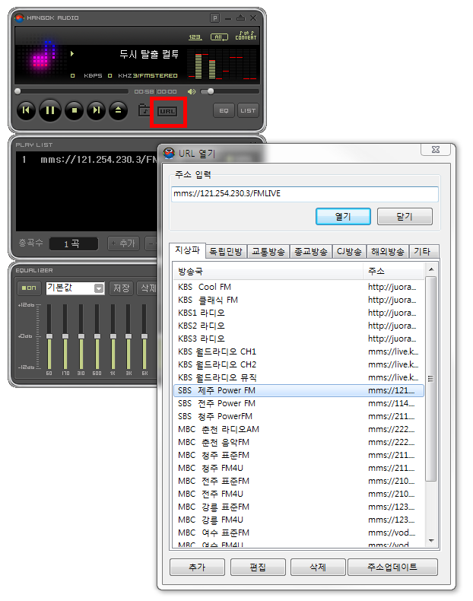The width and height of the screenshot is (473, 601).
Task: Close the URL 열기 dialog
Action: point(436,150)
